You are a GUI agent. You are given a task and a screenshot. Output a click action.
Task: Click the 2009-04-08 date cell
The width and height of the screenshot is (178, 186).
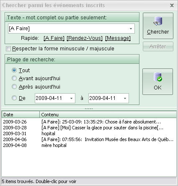[x=15, y=145]
